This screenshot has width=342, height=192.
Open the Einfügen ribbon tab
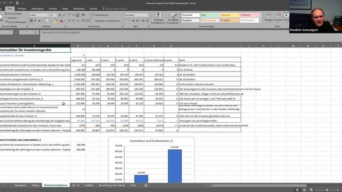click(x=21, y=9)
